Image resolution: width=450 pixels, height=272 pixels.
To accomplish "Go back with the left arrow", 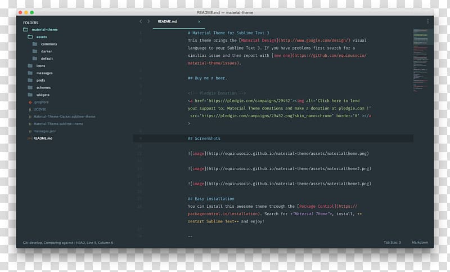I will [x=141, y=21].
